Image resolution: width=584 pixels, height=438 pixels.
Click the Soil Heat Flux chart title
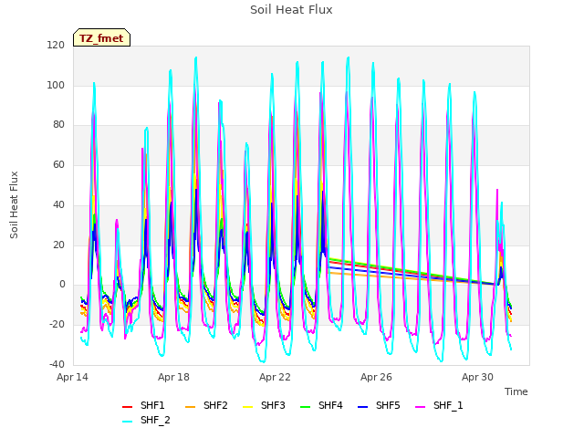coord(291,10)
